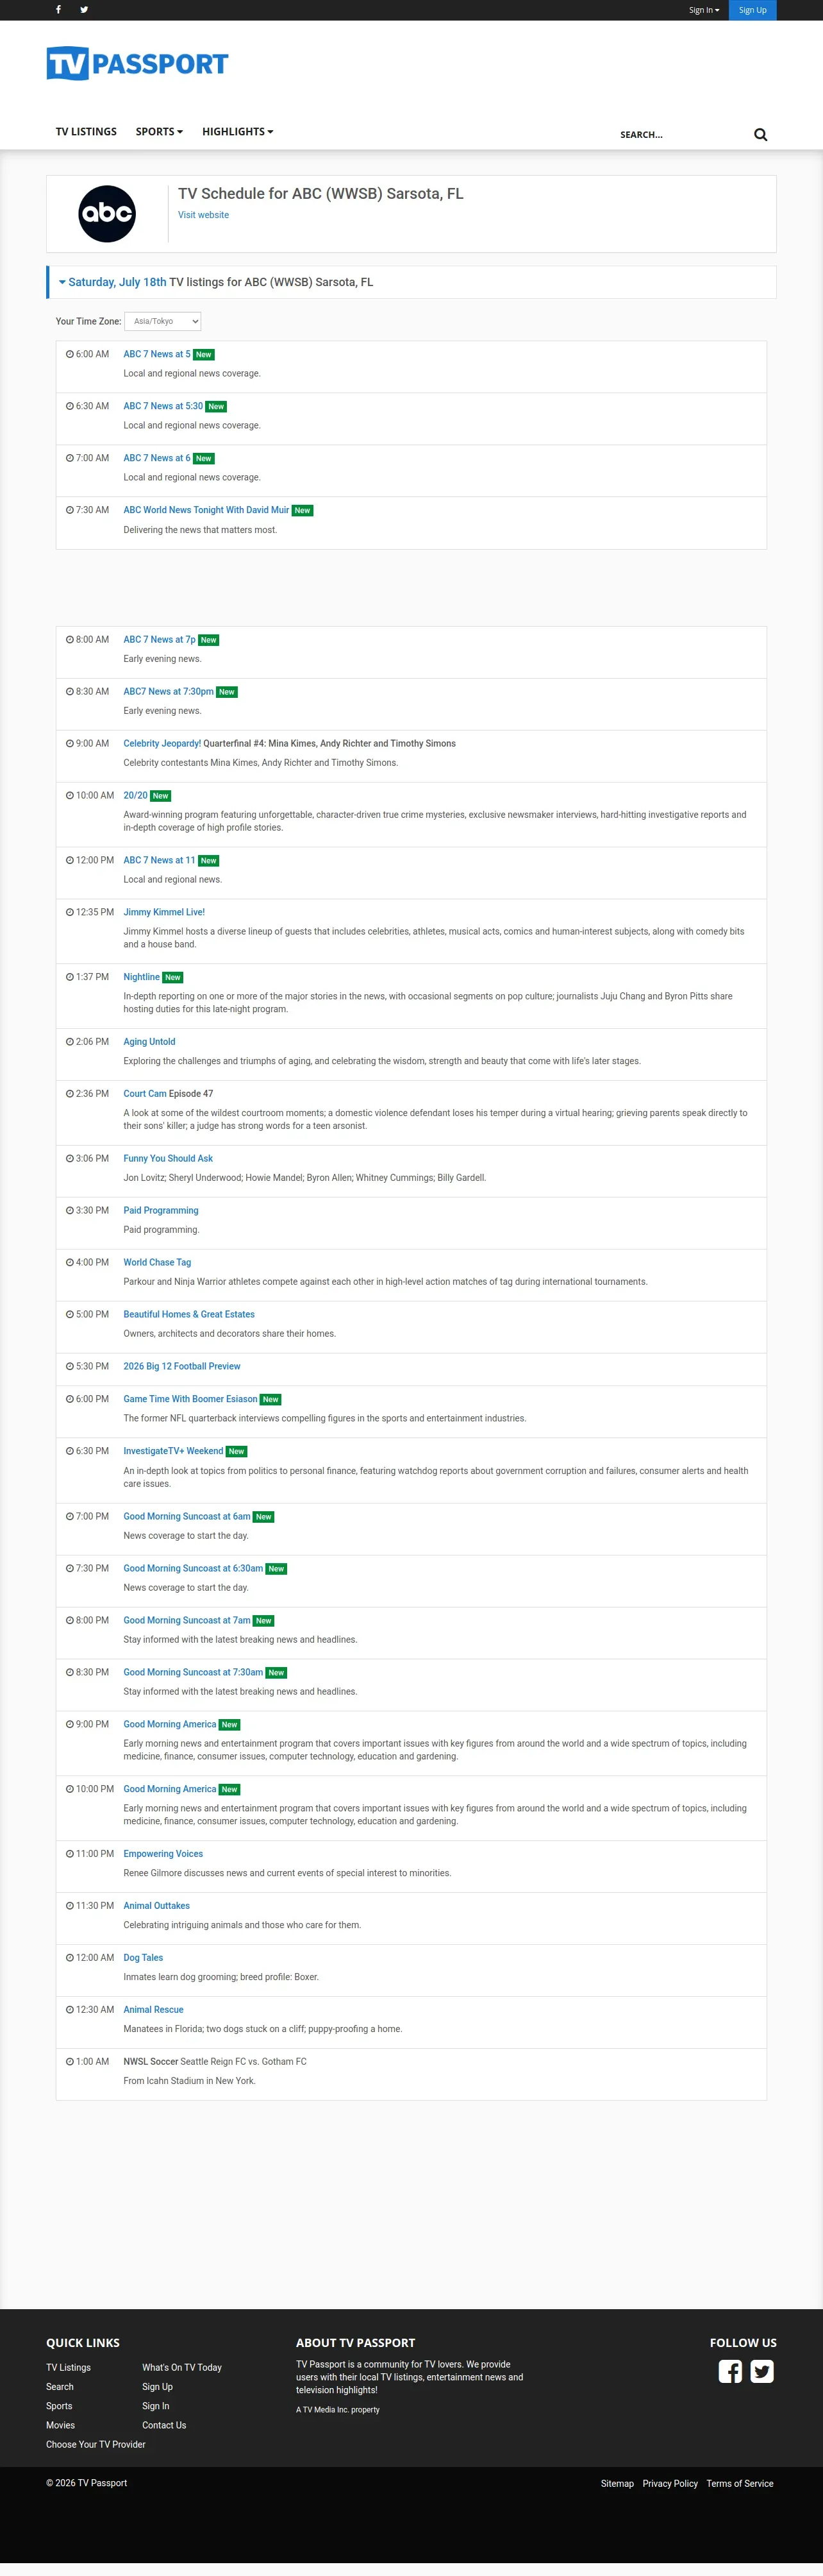Click the Facebook icon in top bar
The height and width of the screenshot is (2576, 823).
point(59,10)
